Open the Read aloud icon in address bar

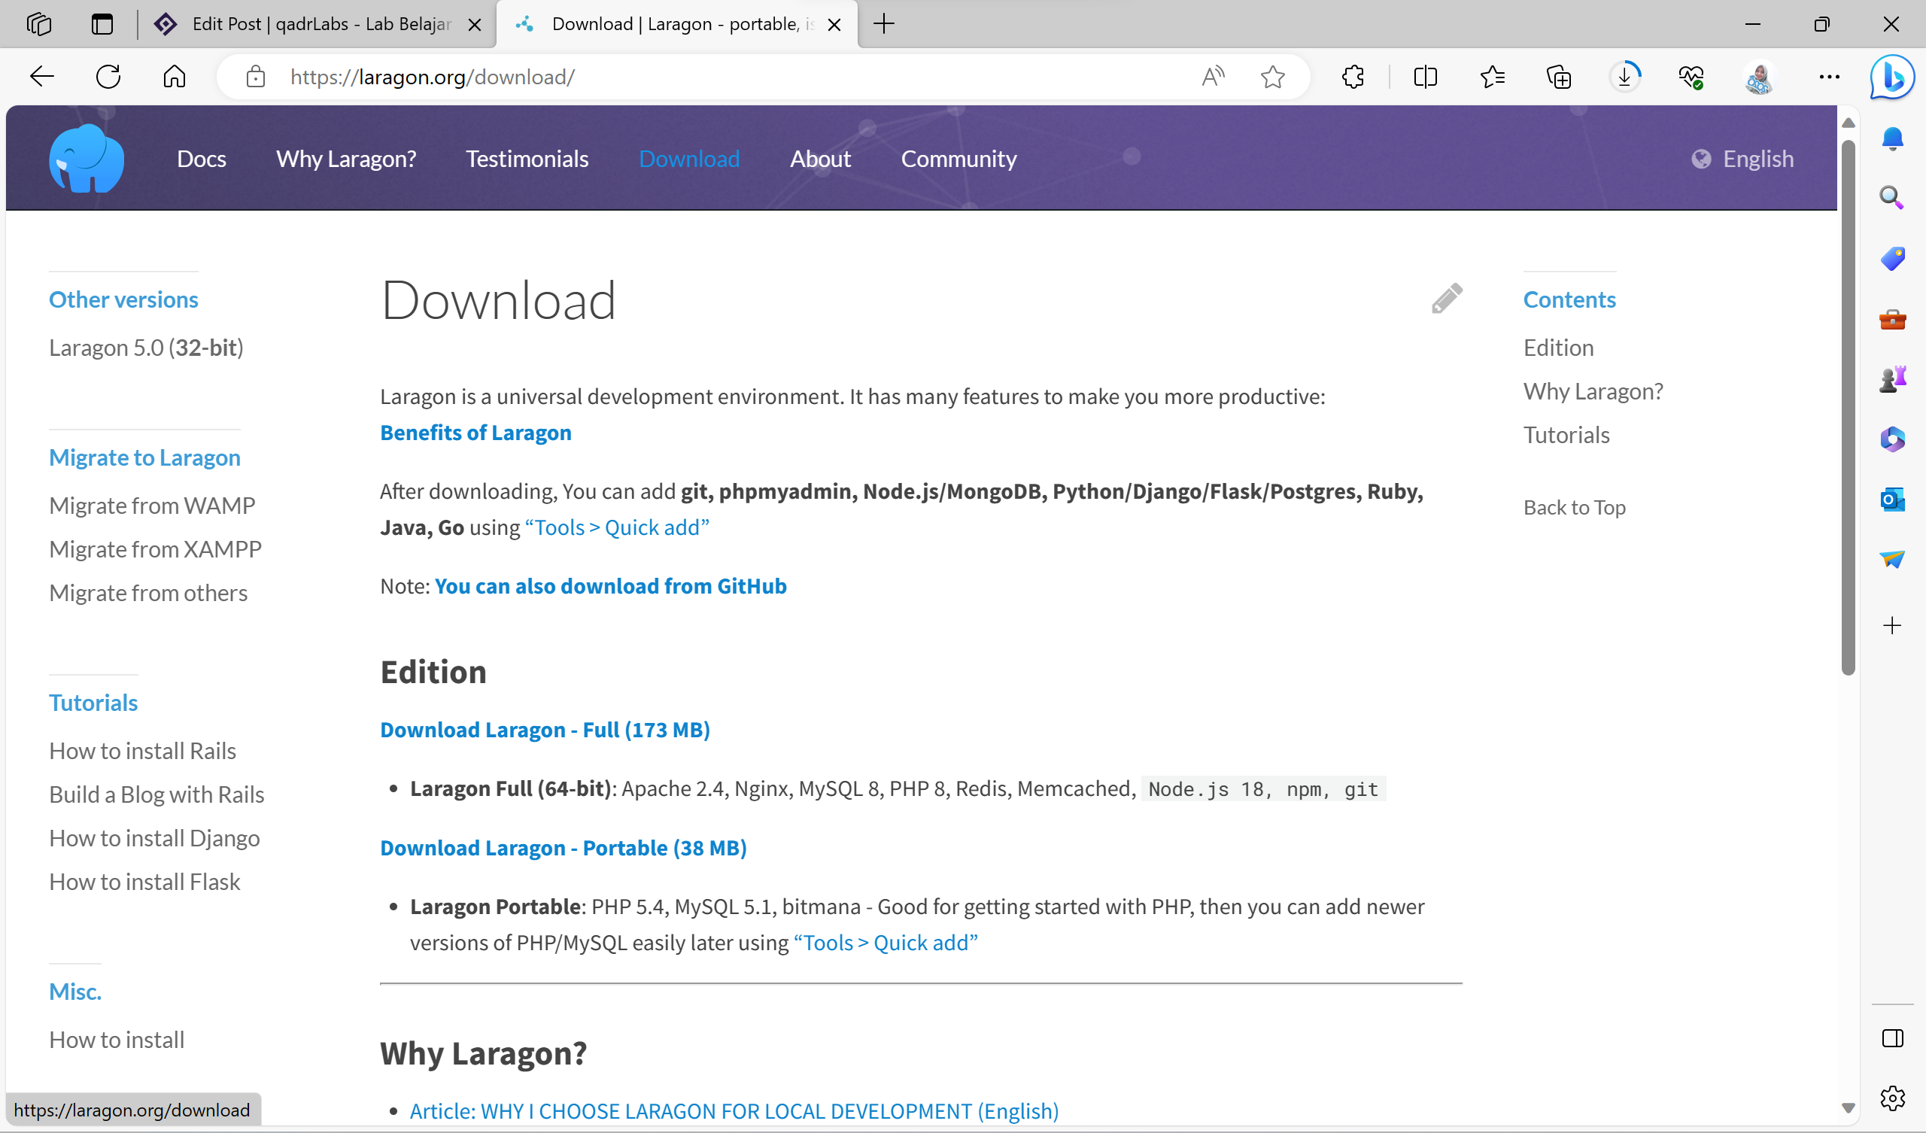(1213, 77)
